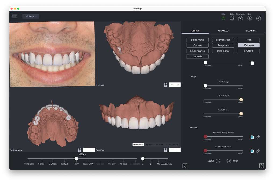
Task: Click the Maxilla Design transparency slider handle
Action: click(x=241, y=114)
